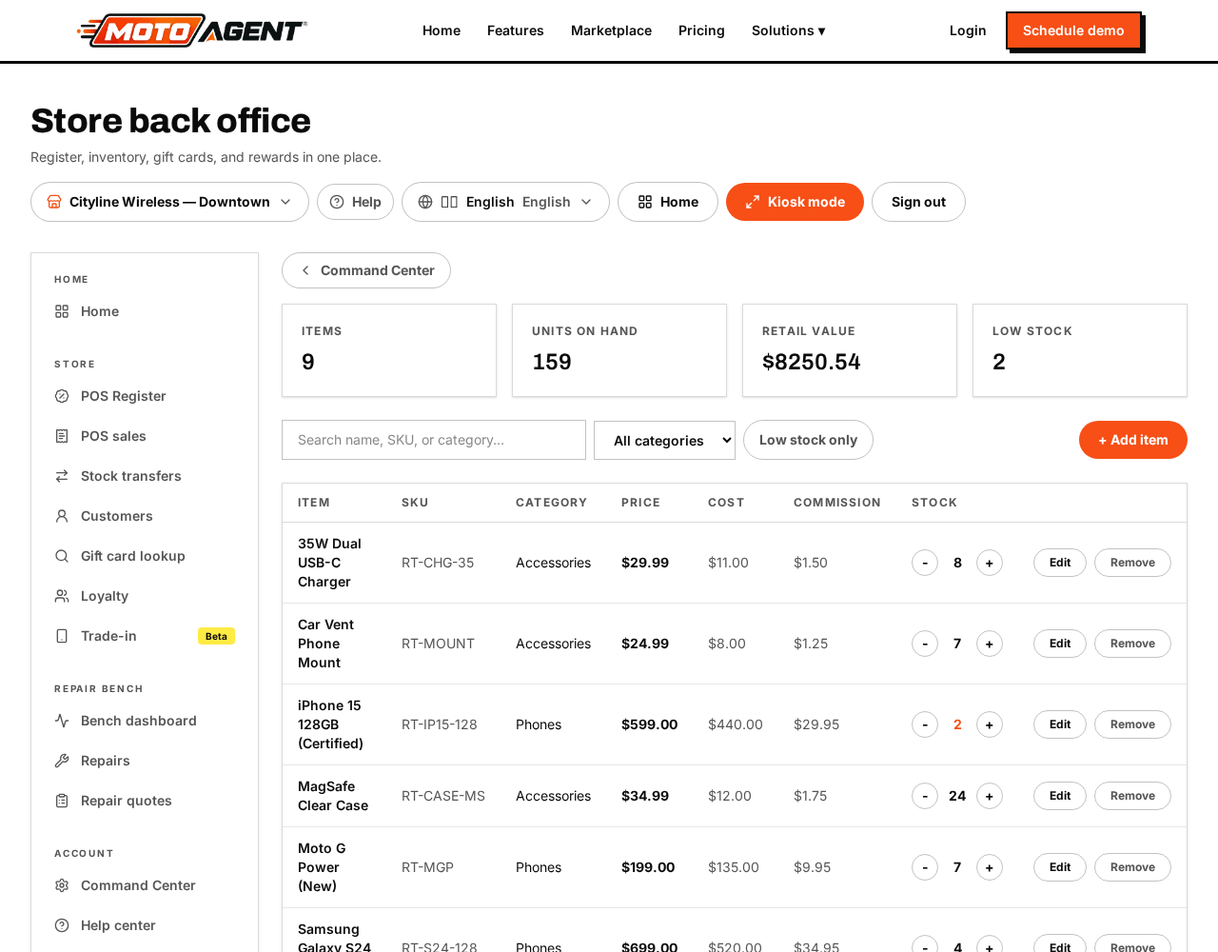Click the Loyalty people icon
Screen dimensions: 1218x952
[x=62, y=596]
